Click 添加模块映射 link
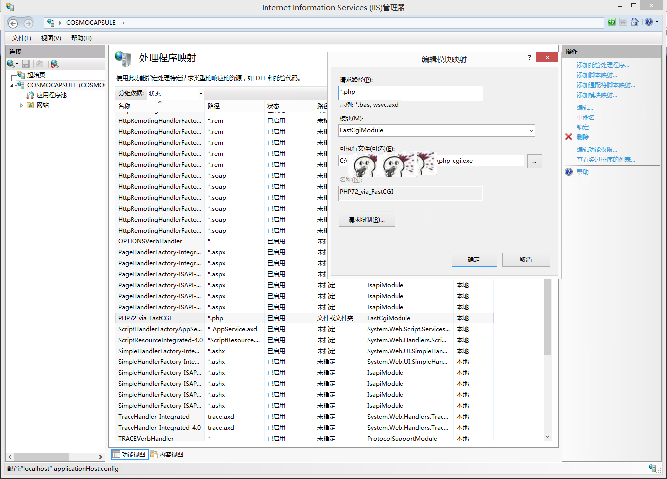667x479 pixels. [x=597, y=95]
